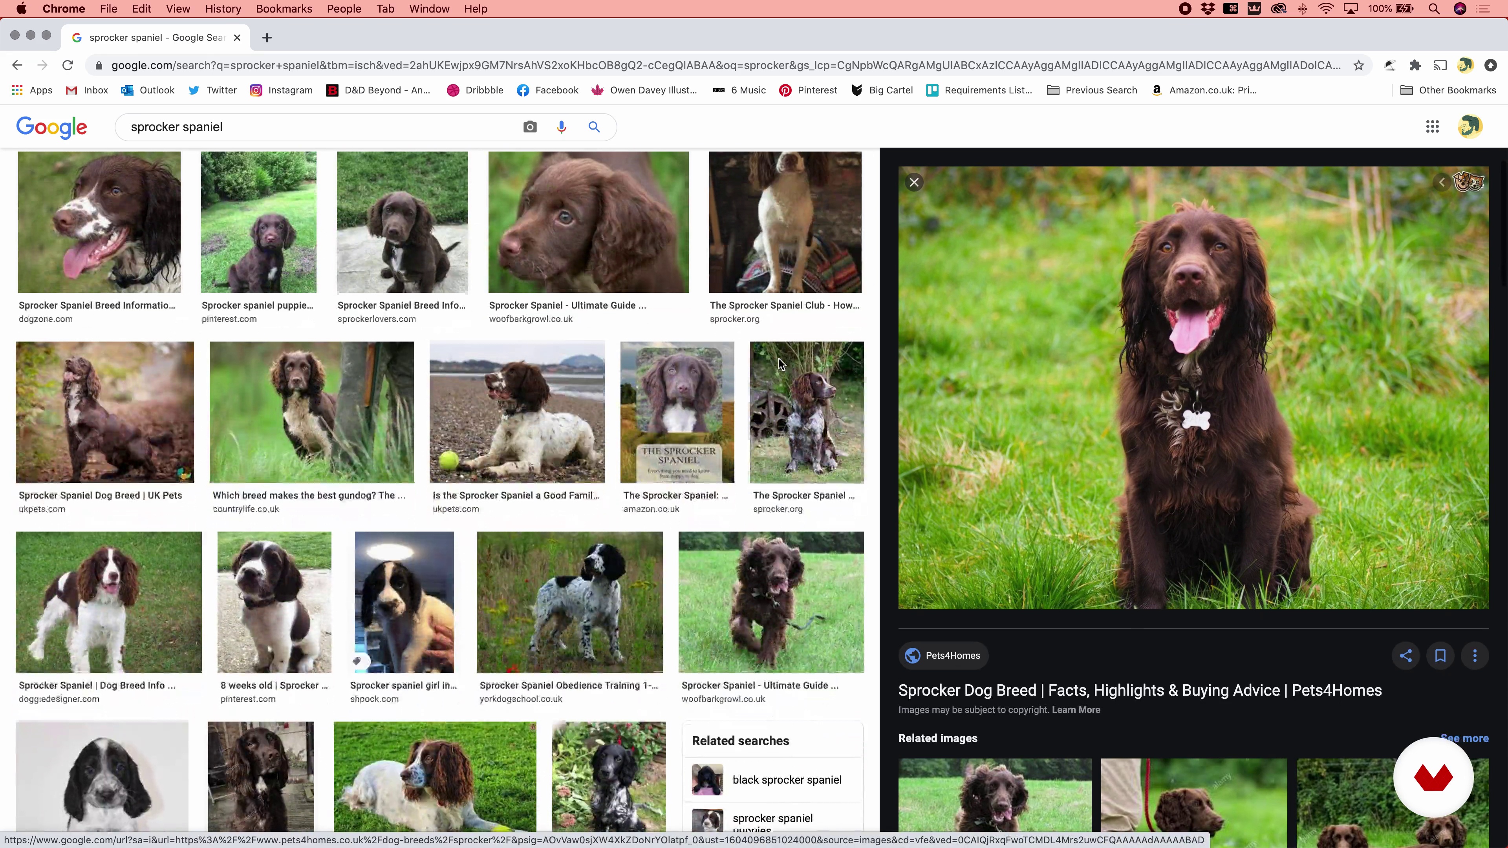Open Amazon.co.uk bookmark
The width and height of the screenshot is (1508, 848).
pyautogui.click(x=1204, y=90)
